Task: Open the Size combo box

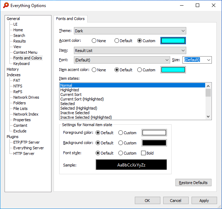Action: pos(197,60)
